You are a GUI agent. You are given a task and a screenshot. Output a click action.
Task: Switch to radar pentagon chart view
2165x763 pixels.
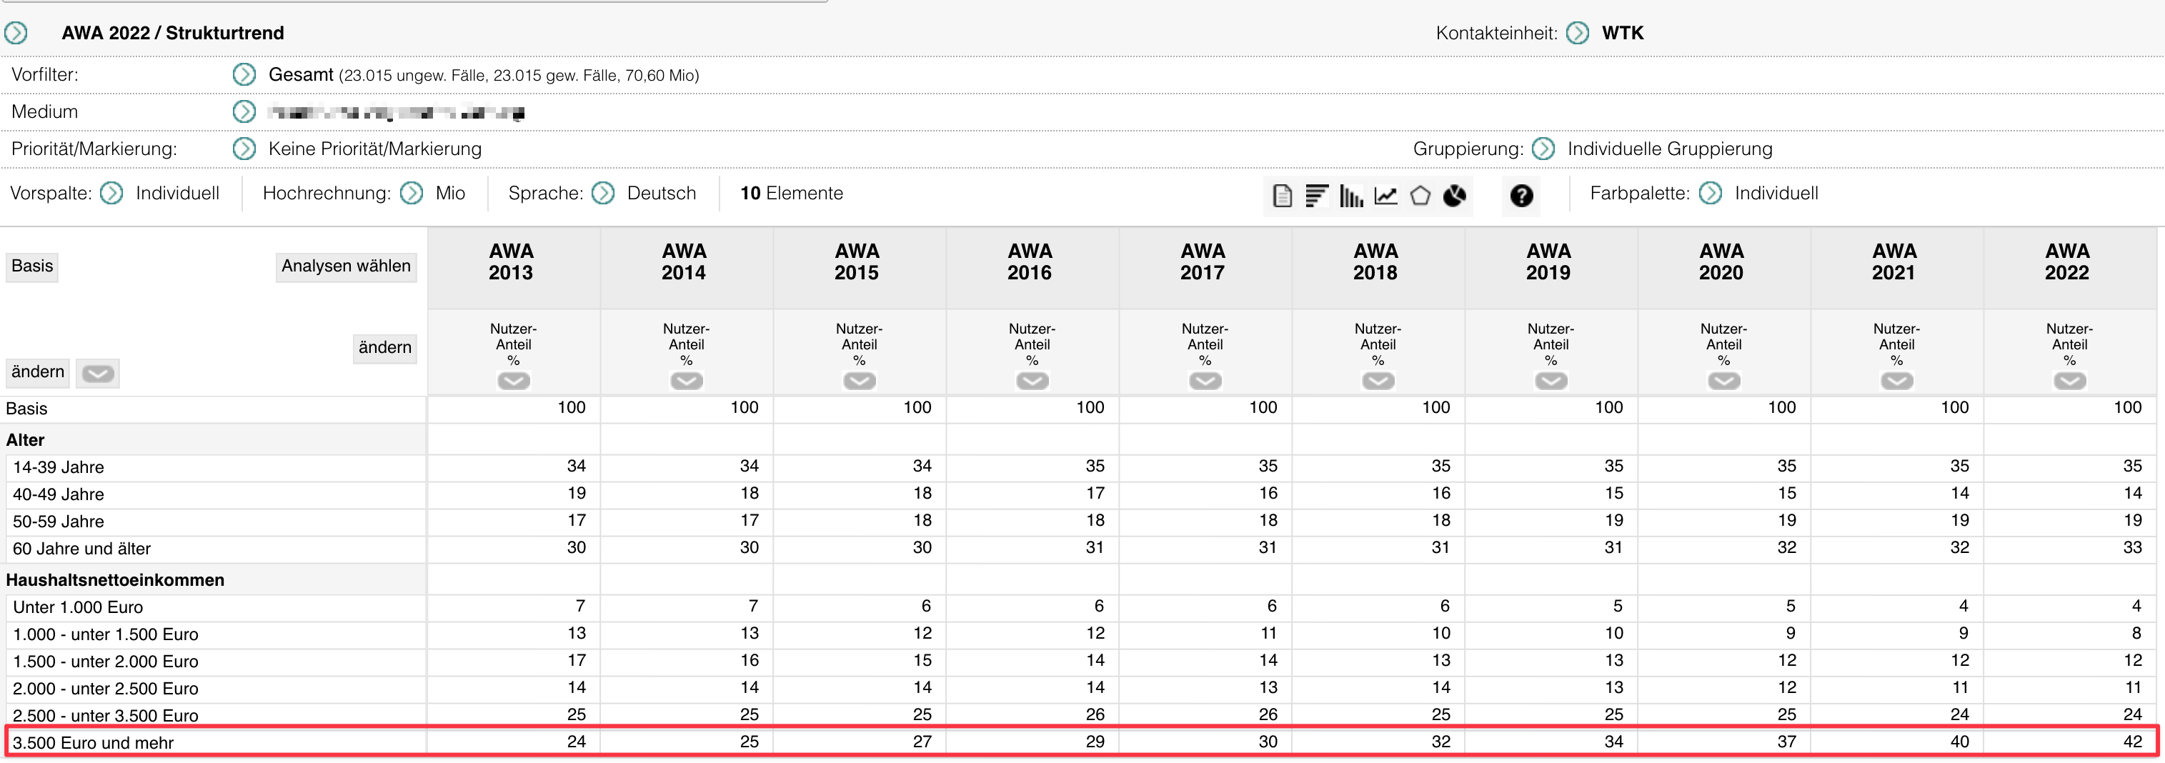point(1420,196)
